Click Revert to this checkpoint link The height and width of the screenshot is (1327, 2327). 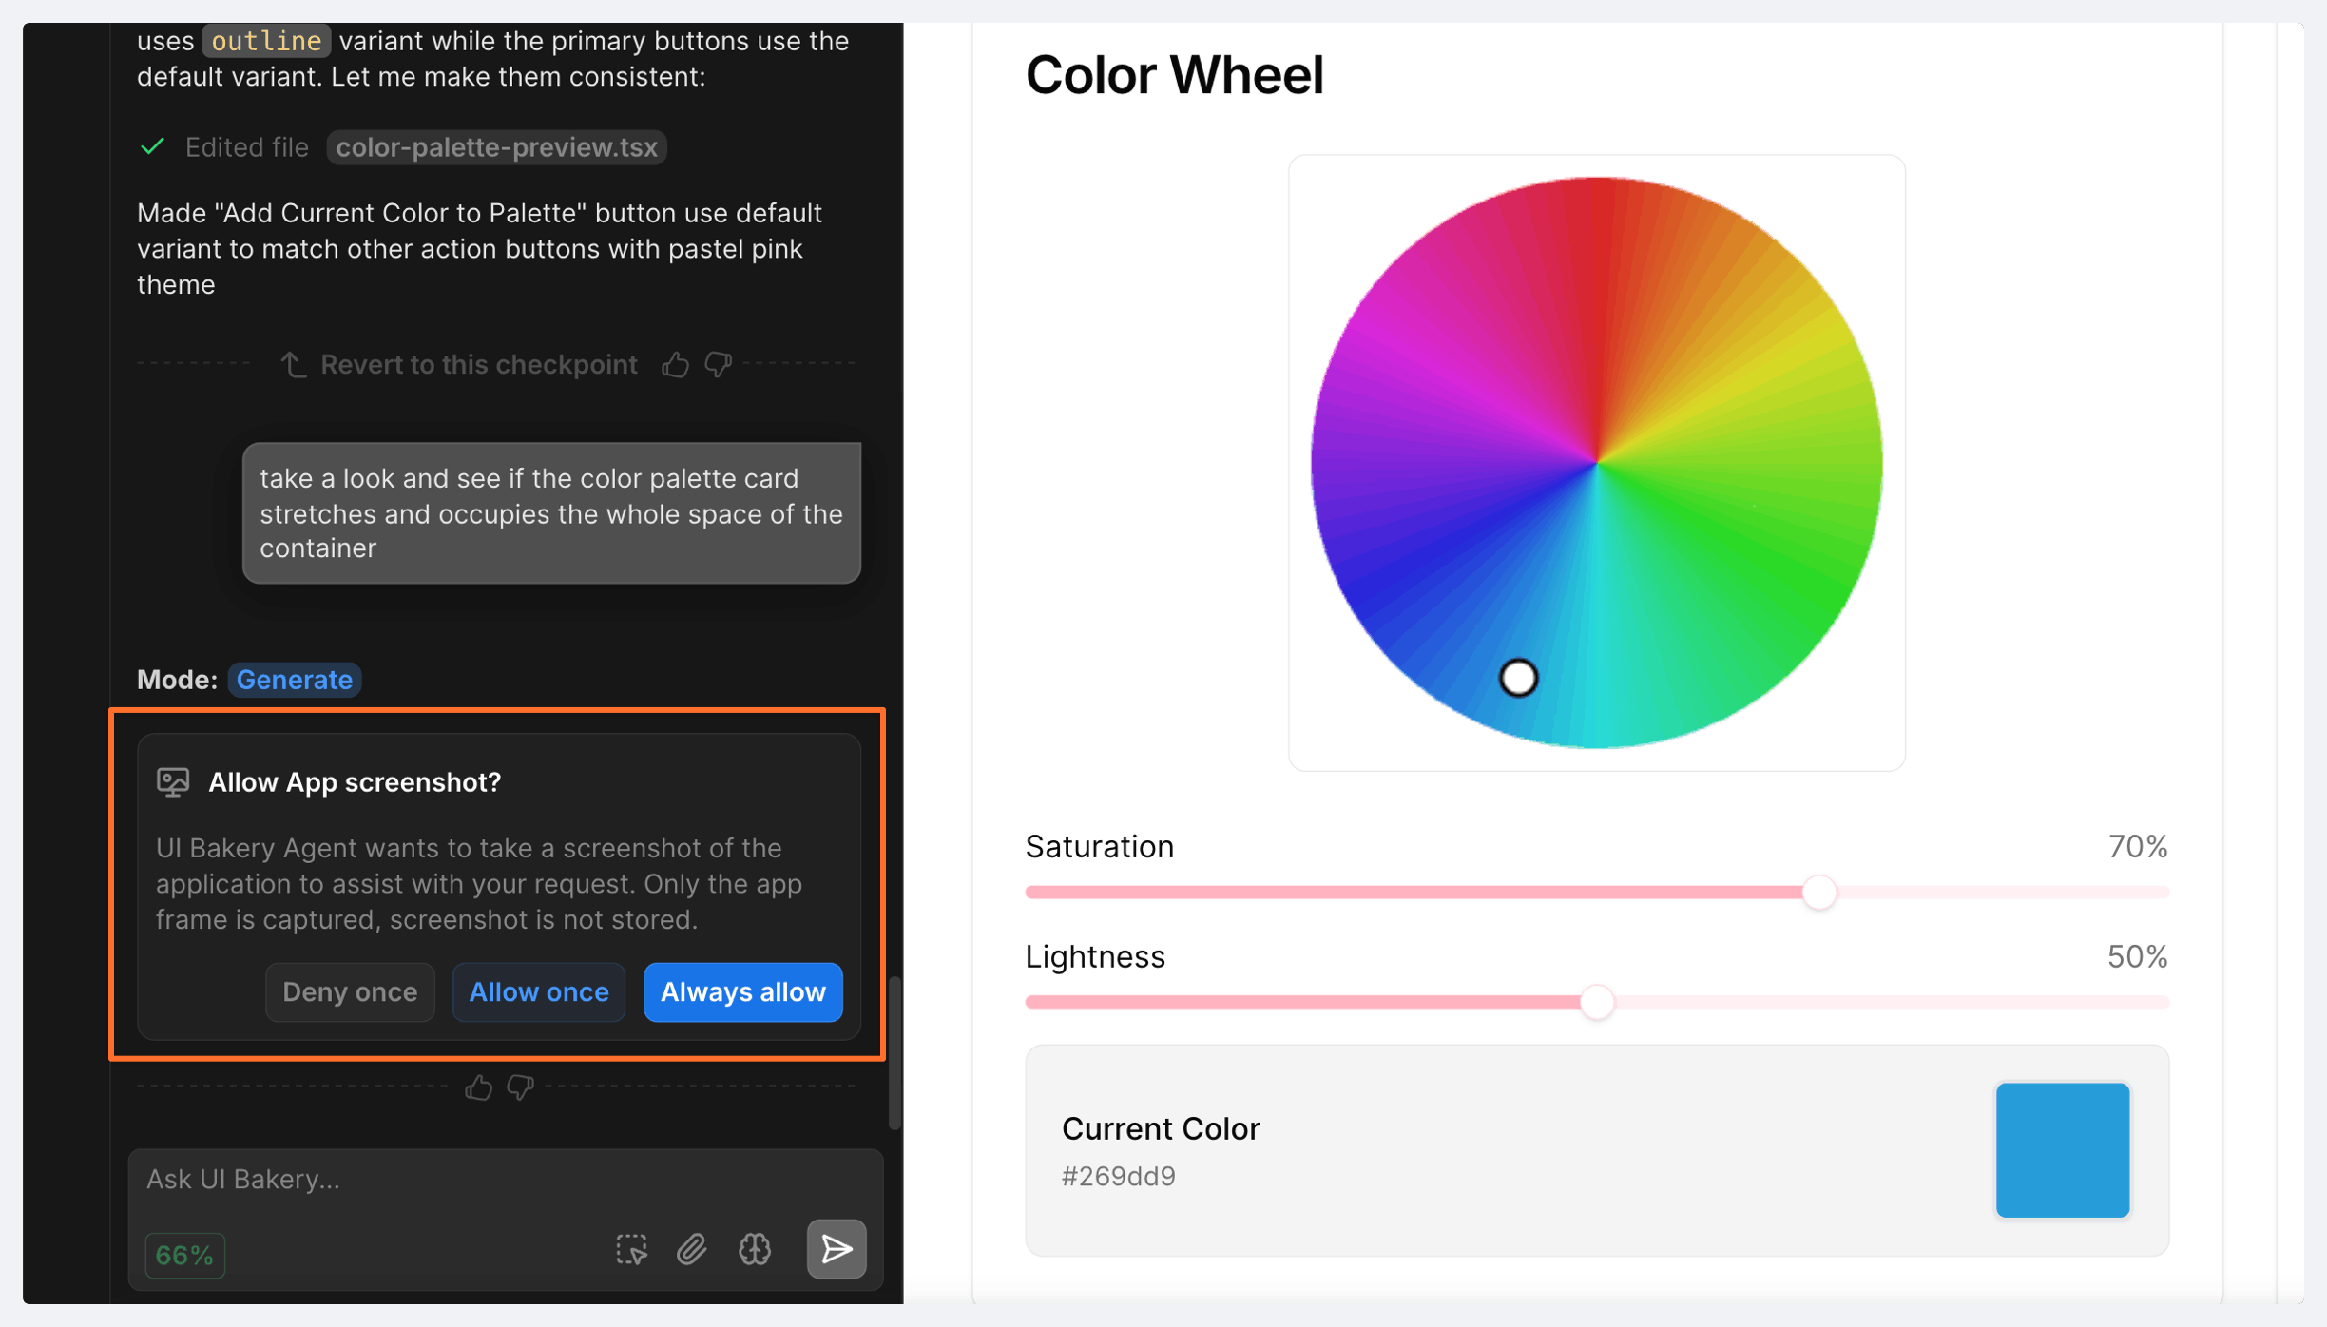pyautogui.click(x=478, y=365)
